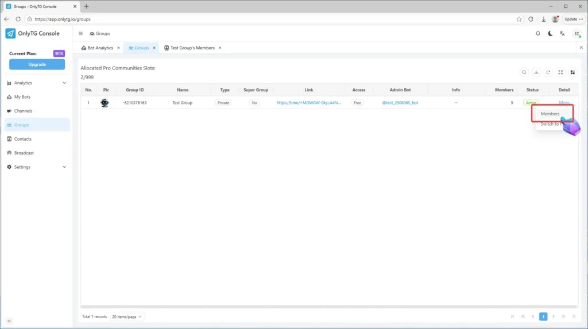Refresh the groups table
Viewport: 588px width, 329px height.
pyautogui.click(x=548, y=72)
